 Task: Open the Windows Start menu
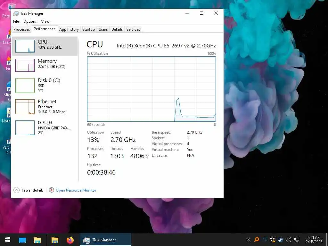coord(8,240)
